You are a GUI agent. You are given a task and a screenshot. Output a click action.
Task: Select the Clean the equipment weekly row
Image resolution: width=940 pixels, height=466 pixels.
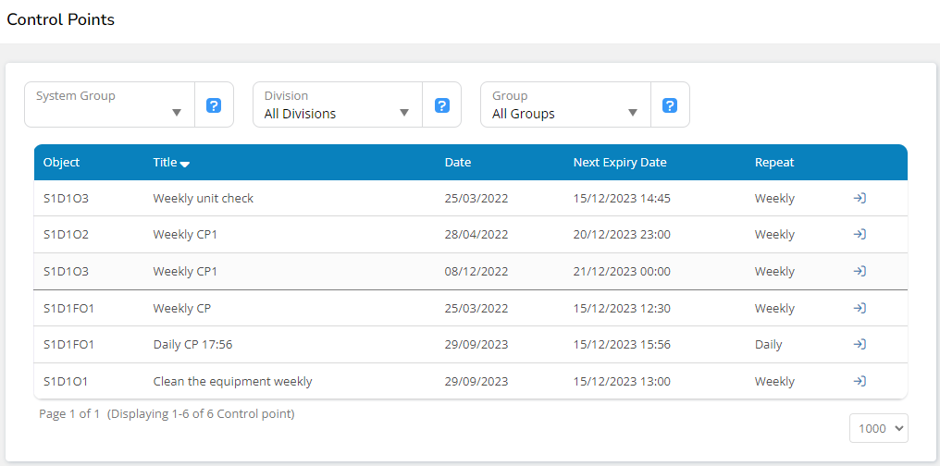tap(232, 381)
